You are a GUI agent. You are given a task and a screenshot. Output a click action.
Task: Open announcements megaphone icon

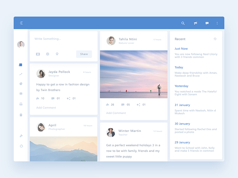point(195,23)
